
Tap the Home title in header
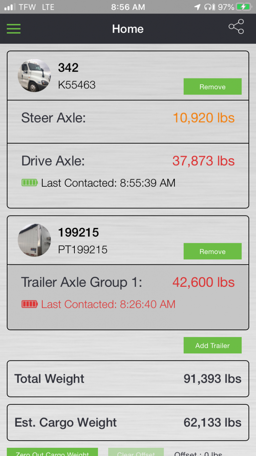(x=128, y=29)
